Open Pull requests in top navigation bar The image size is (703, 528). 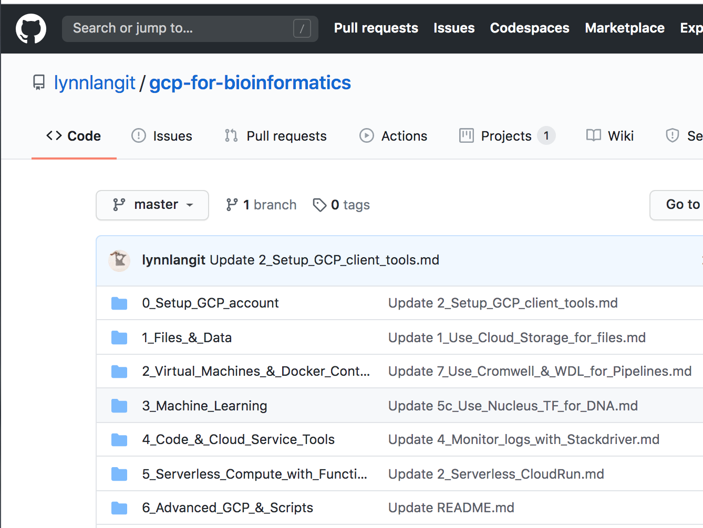click(376, 28)
